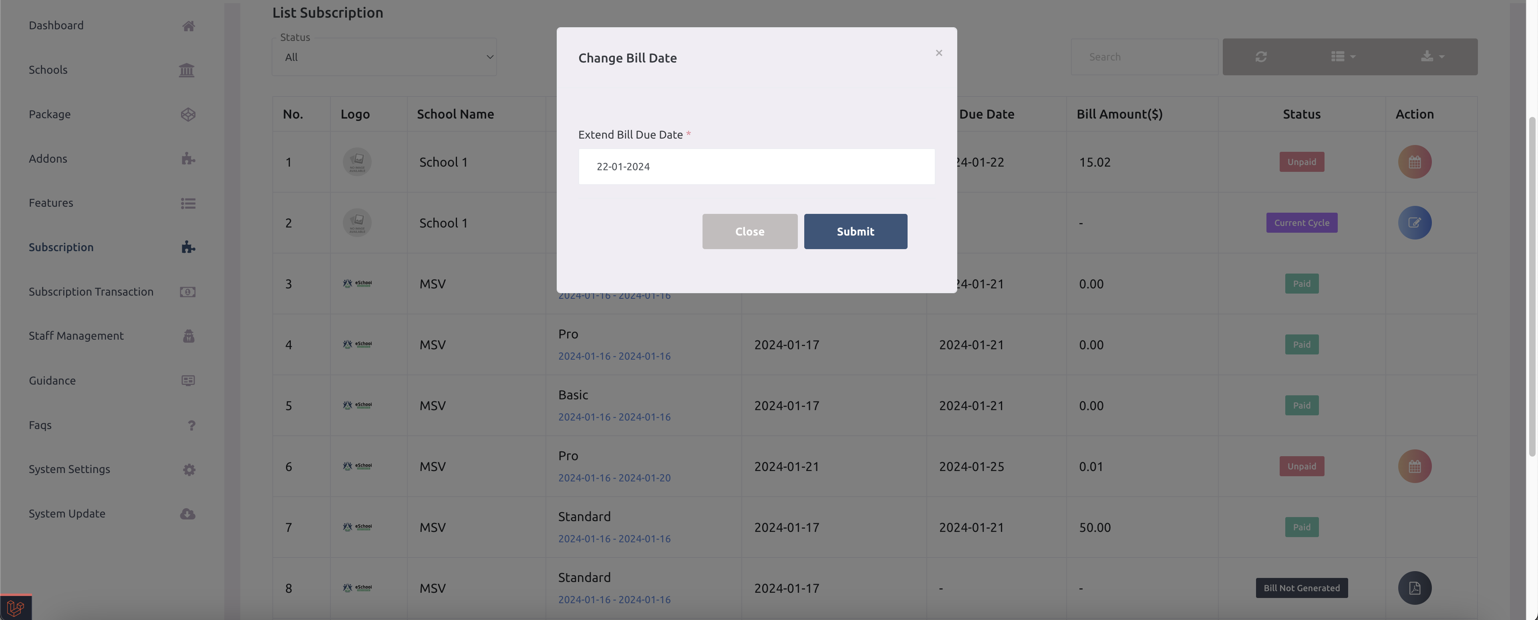Click the Dashboard home icon in sidebar
This screenshot has width=1538, height=620.
coord(188,26)
